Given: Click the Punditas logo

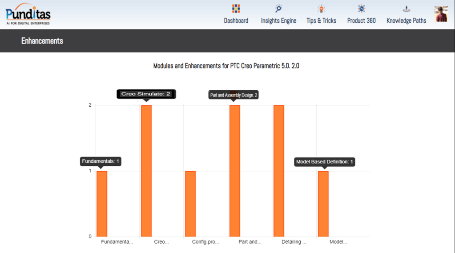Looking at the screenshot, I should tap(28, 14).
